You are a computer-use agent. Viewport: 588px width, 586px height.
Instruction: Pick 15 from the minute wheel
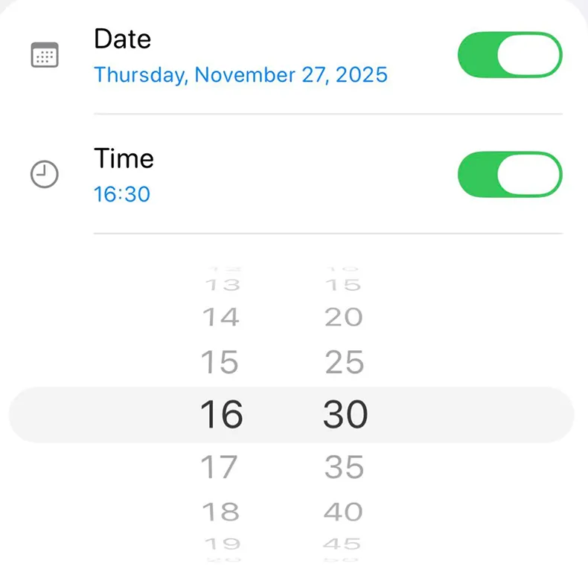coord(343,285)
